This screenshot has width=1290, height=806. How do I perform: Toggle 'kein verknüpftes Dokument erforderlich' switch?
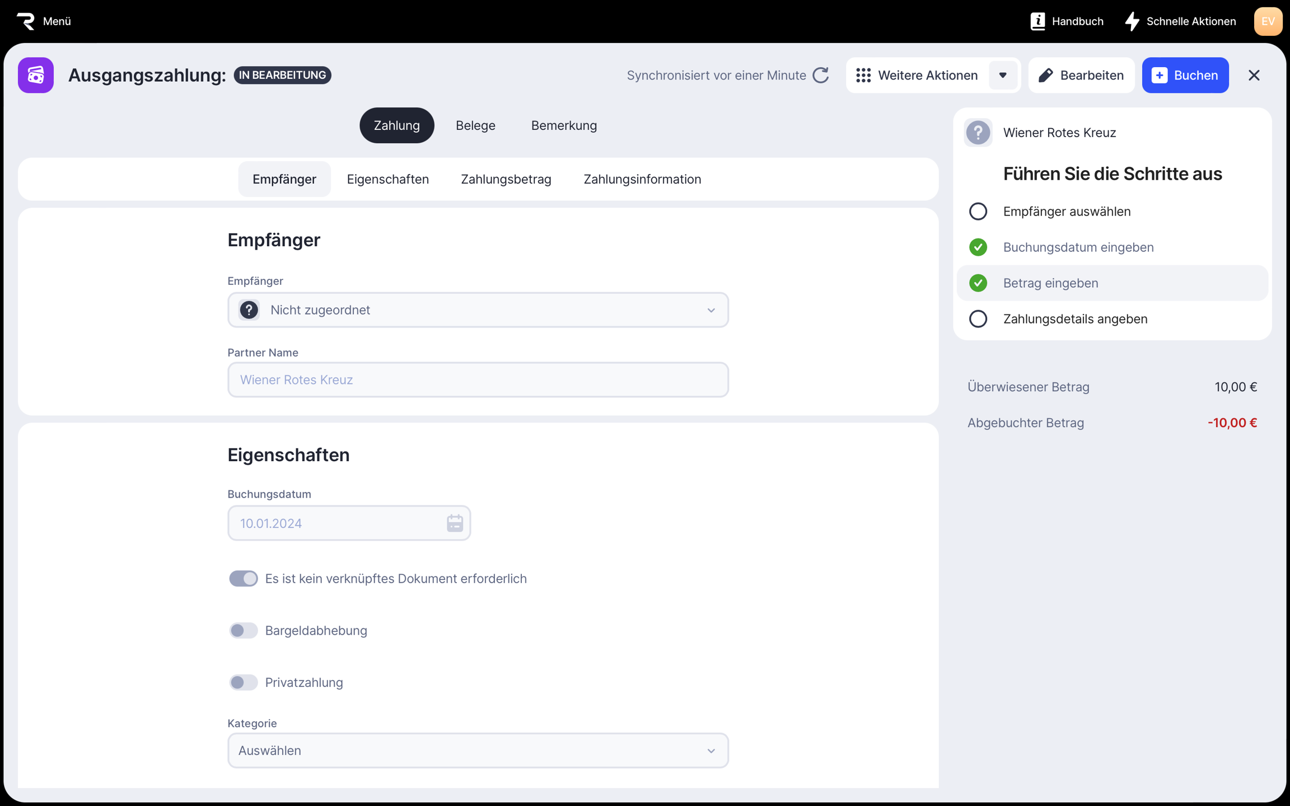tap(244, 578)
